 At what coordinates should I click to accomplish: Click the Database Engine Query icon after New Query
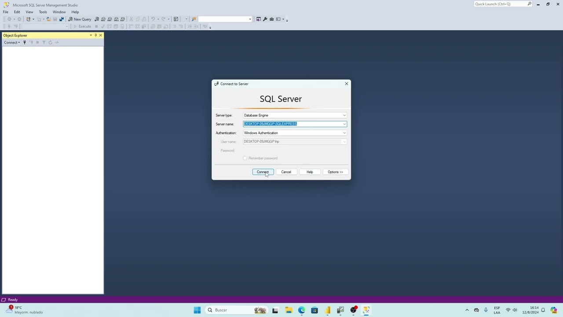coord(97,19)
